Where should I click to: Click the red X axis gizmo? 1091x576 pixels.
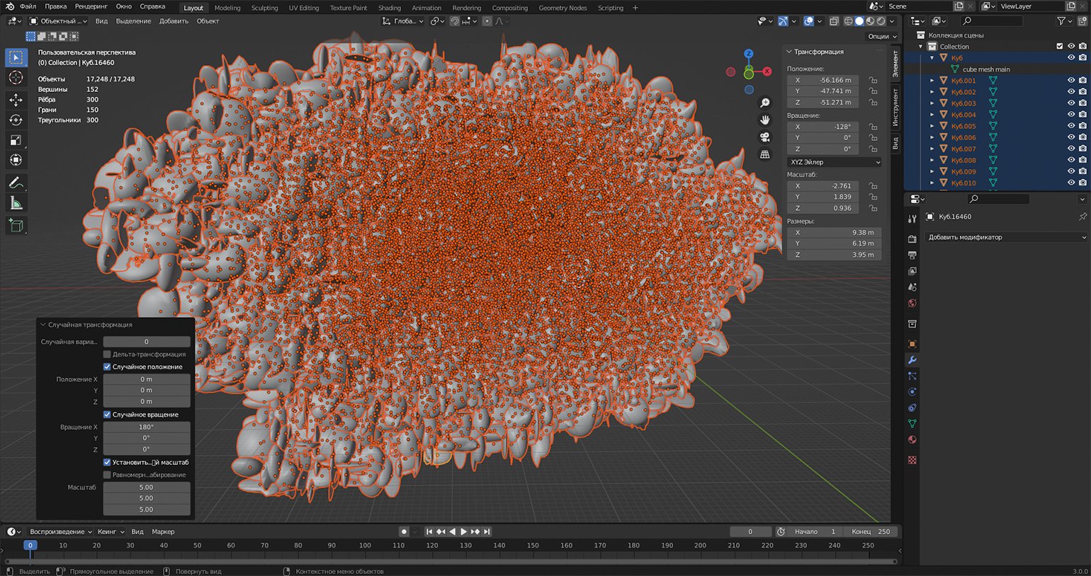767,71
